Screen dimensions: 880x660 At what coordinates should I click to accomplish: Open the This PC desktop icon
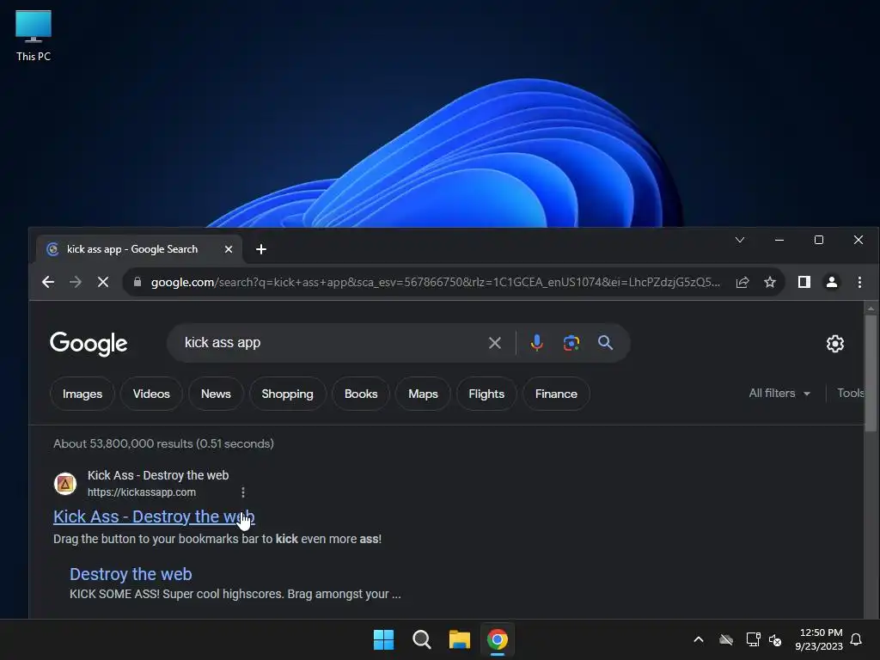click(x=34, y=35)
